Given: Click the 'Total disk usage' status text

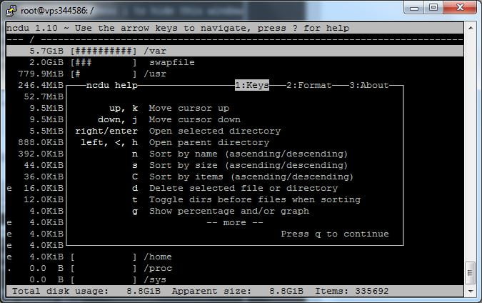Looking at the screenshot, I should pyautogui.click(x=86, y=291).
